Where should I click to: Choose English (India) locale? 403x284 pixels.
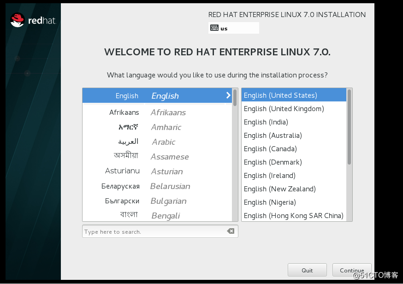[294, 122]
